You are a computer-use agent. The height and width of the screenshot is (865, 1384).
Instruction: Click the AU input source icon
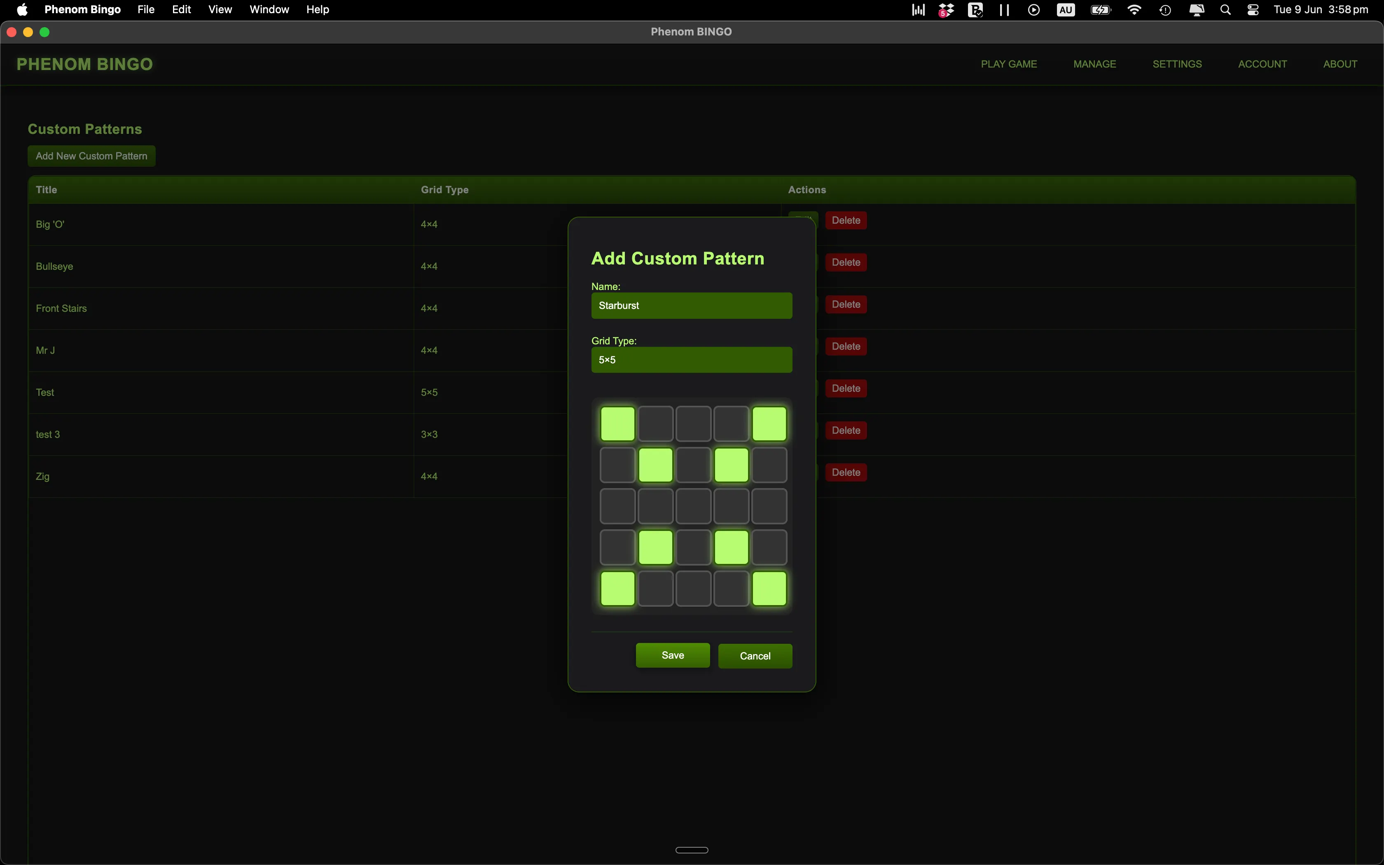pos(1066,10)
